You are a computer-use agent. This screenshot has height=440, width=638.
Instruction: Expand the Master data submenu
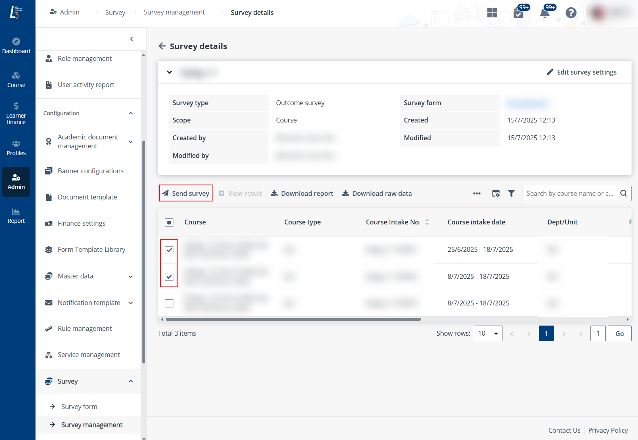coord(131,276)
